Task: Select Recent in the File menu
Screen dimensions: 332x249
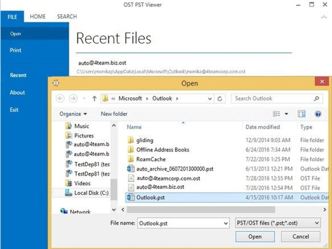Action: coord(18,75)
